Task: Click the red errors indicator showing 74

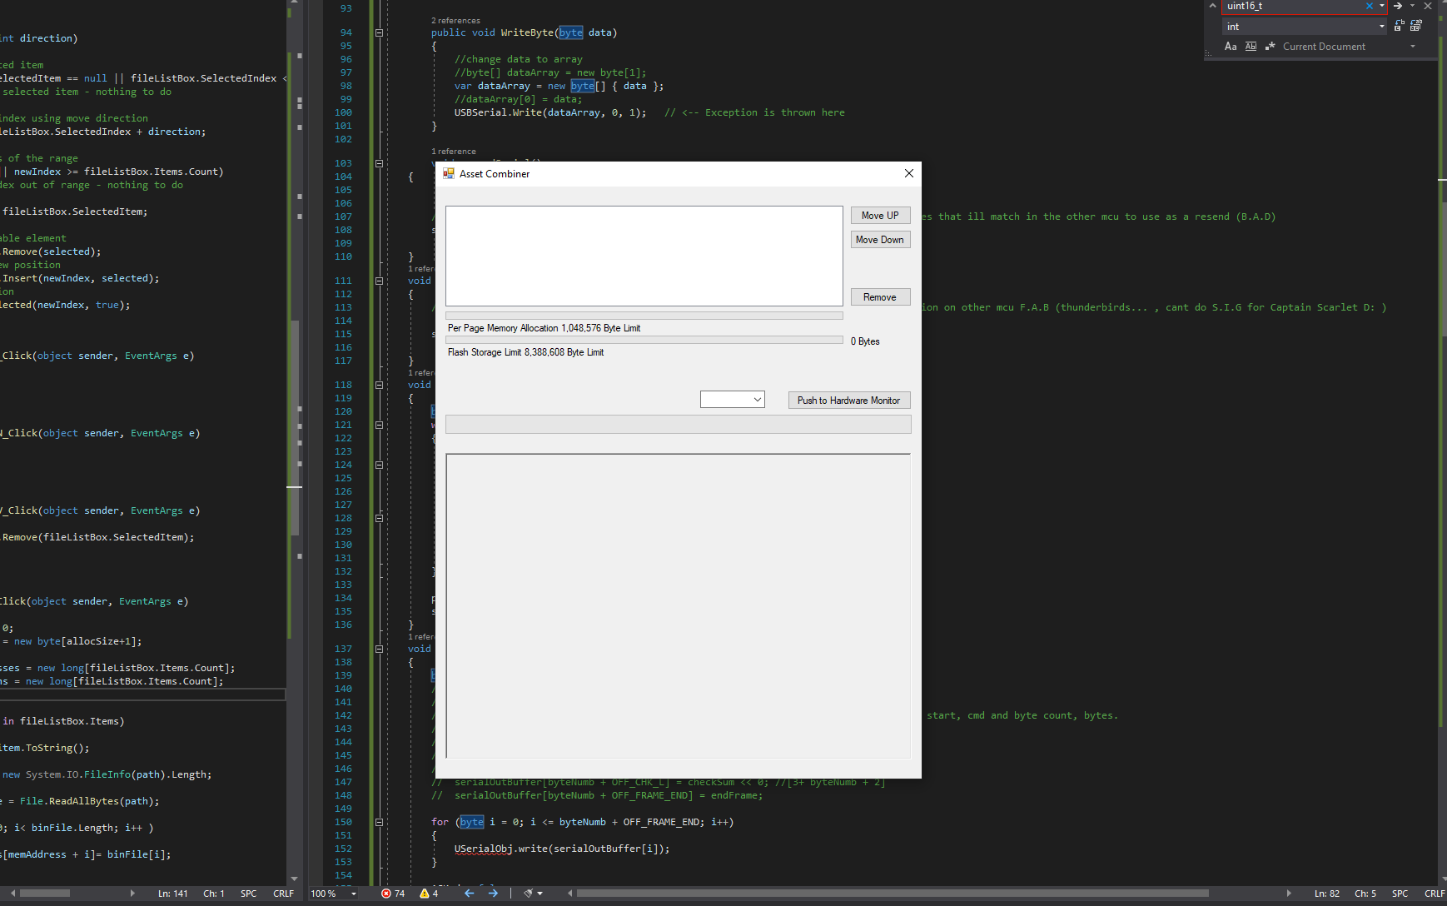Action: (393, 894)
